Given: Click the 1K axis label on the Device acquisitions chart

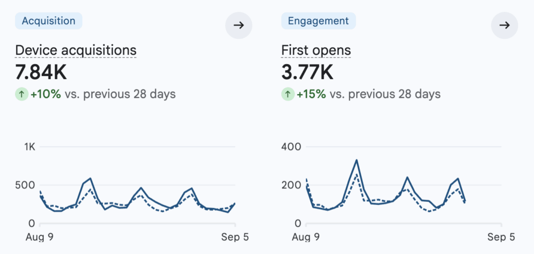Looking at the screenshot, I should click(x=30, y=147).
